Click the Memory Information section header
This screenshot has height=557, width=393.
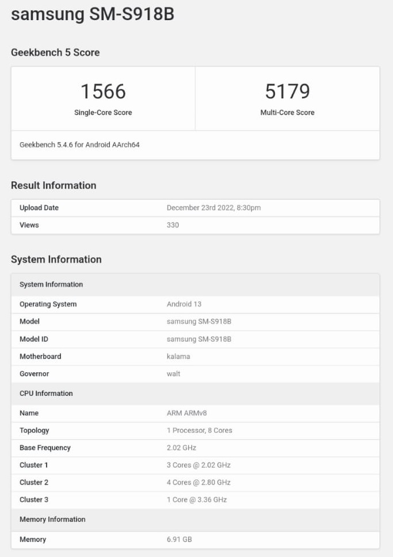(x=52, y=519)
